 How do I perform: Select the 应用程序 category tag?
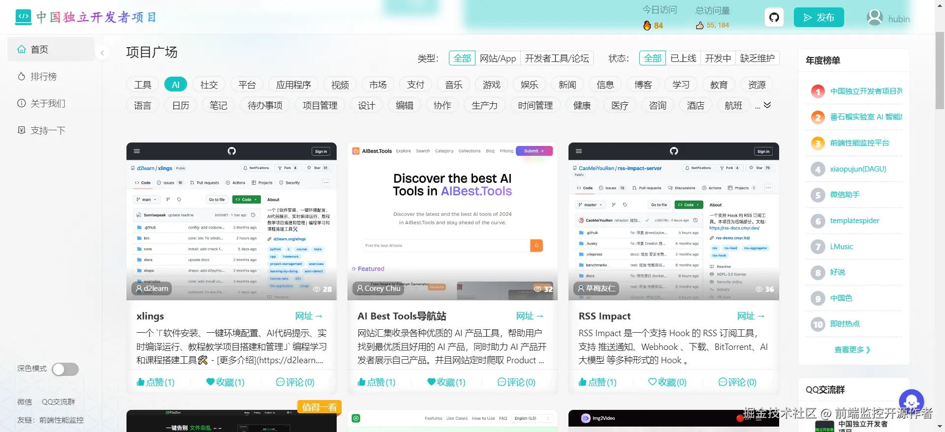point(293,85)
